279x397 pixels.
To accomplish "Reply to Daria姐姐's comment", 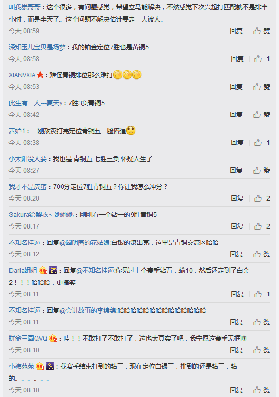I will click(x=237, y=294).
